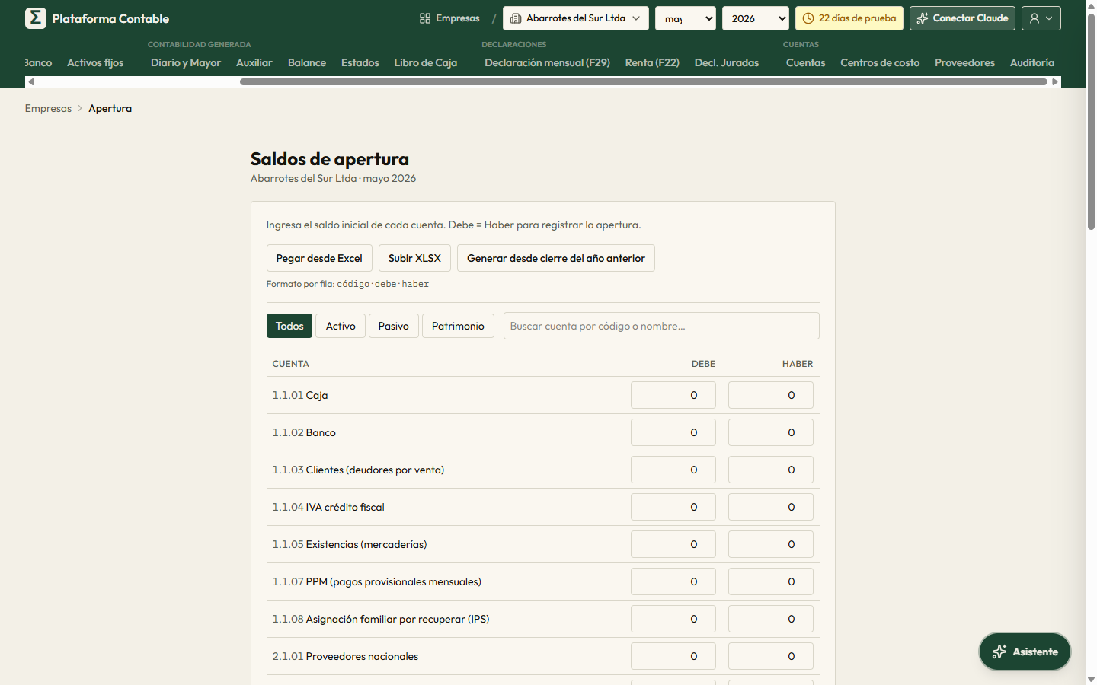Open the Balance section
This screenshot has height=685, width=1097.
click(x=307, y=62)
